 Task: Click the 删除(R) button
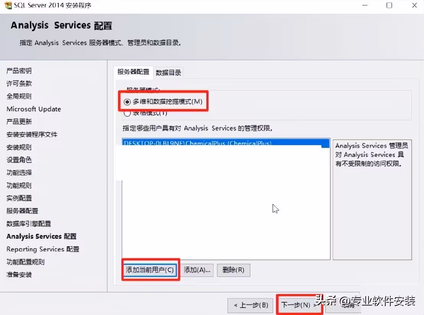tap(233, 270)
